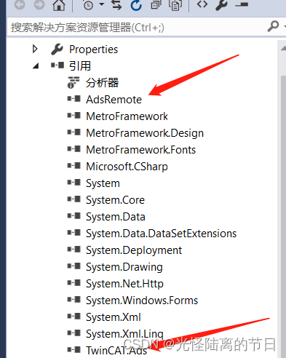This screenshot has width=286, height=358.
Task: Click the System.Drawing reference icon
Action: coord(74,266)
